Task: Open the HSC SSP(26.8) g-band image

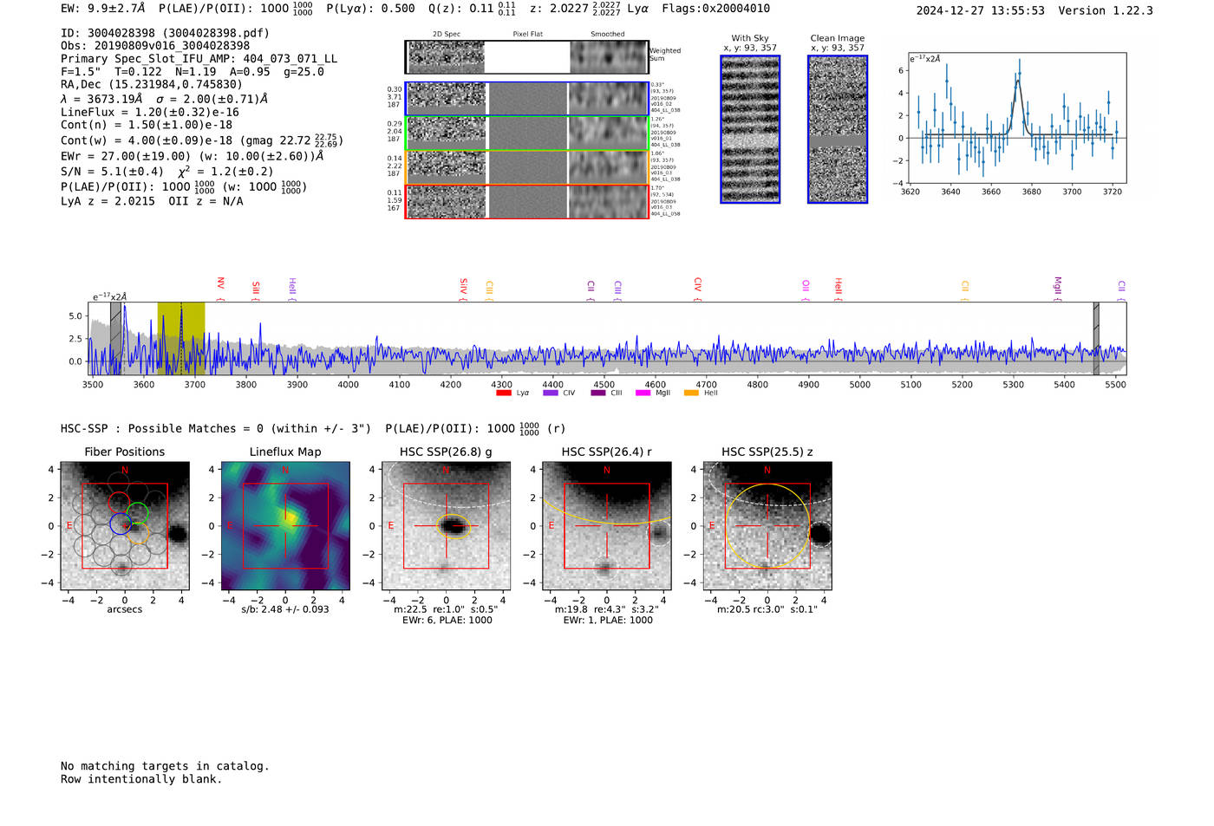Action: [x=447, y=526]
